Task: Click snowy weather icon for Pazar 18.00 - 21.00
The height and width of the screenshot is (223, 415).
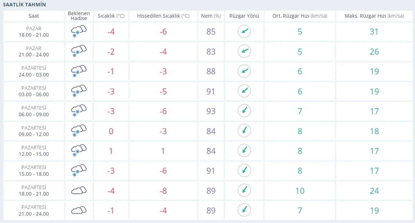Action: (x=78, y=32)
